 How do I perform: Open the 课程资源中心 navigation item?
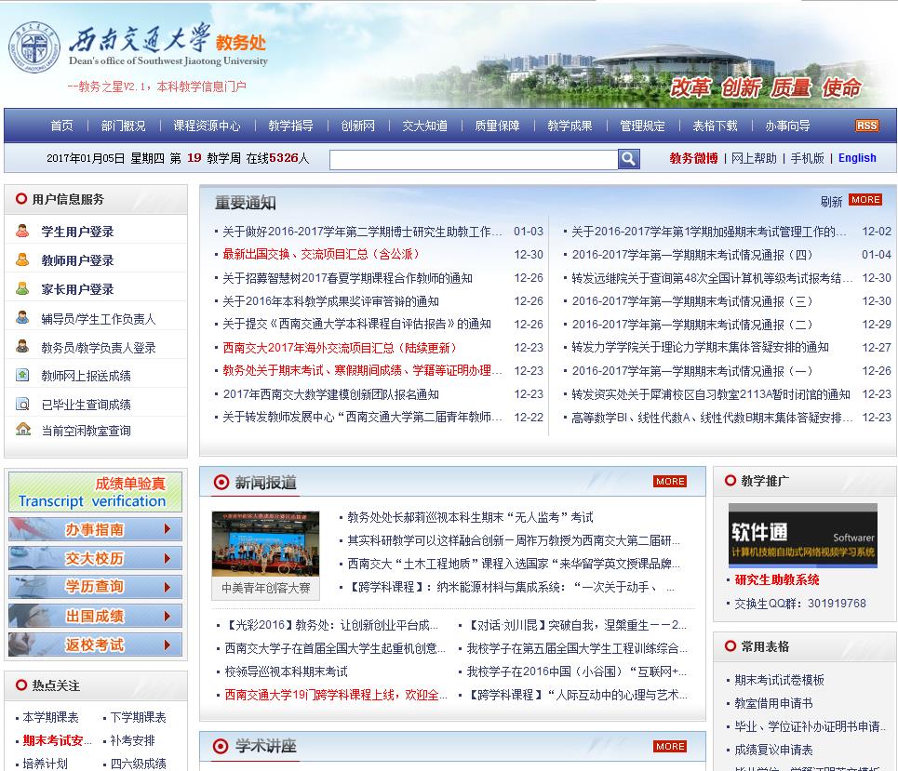coord(207,126)
